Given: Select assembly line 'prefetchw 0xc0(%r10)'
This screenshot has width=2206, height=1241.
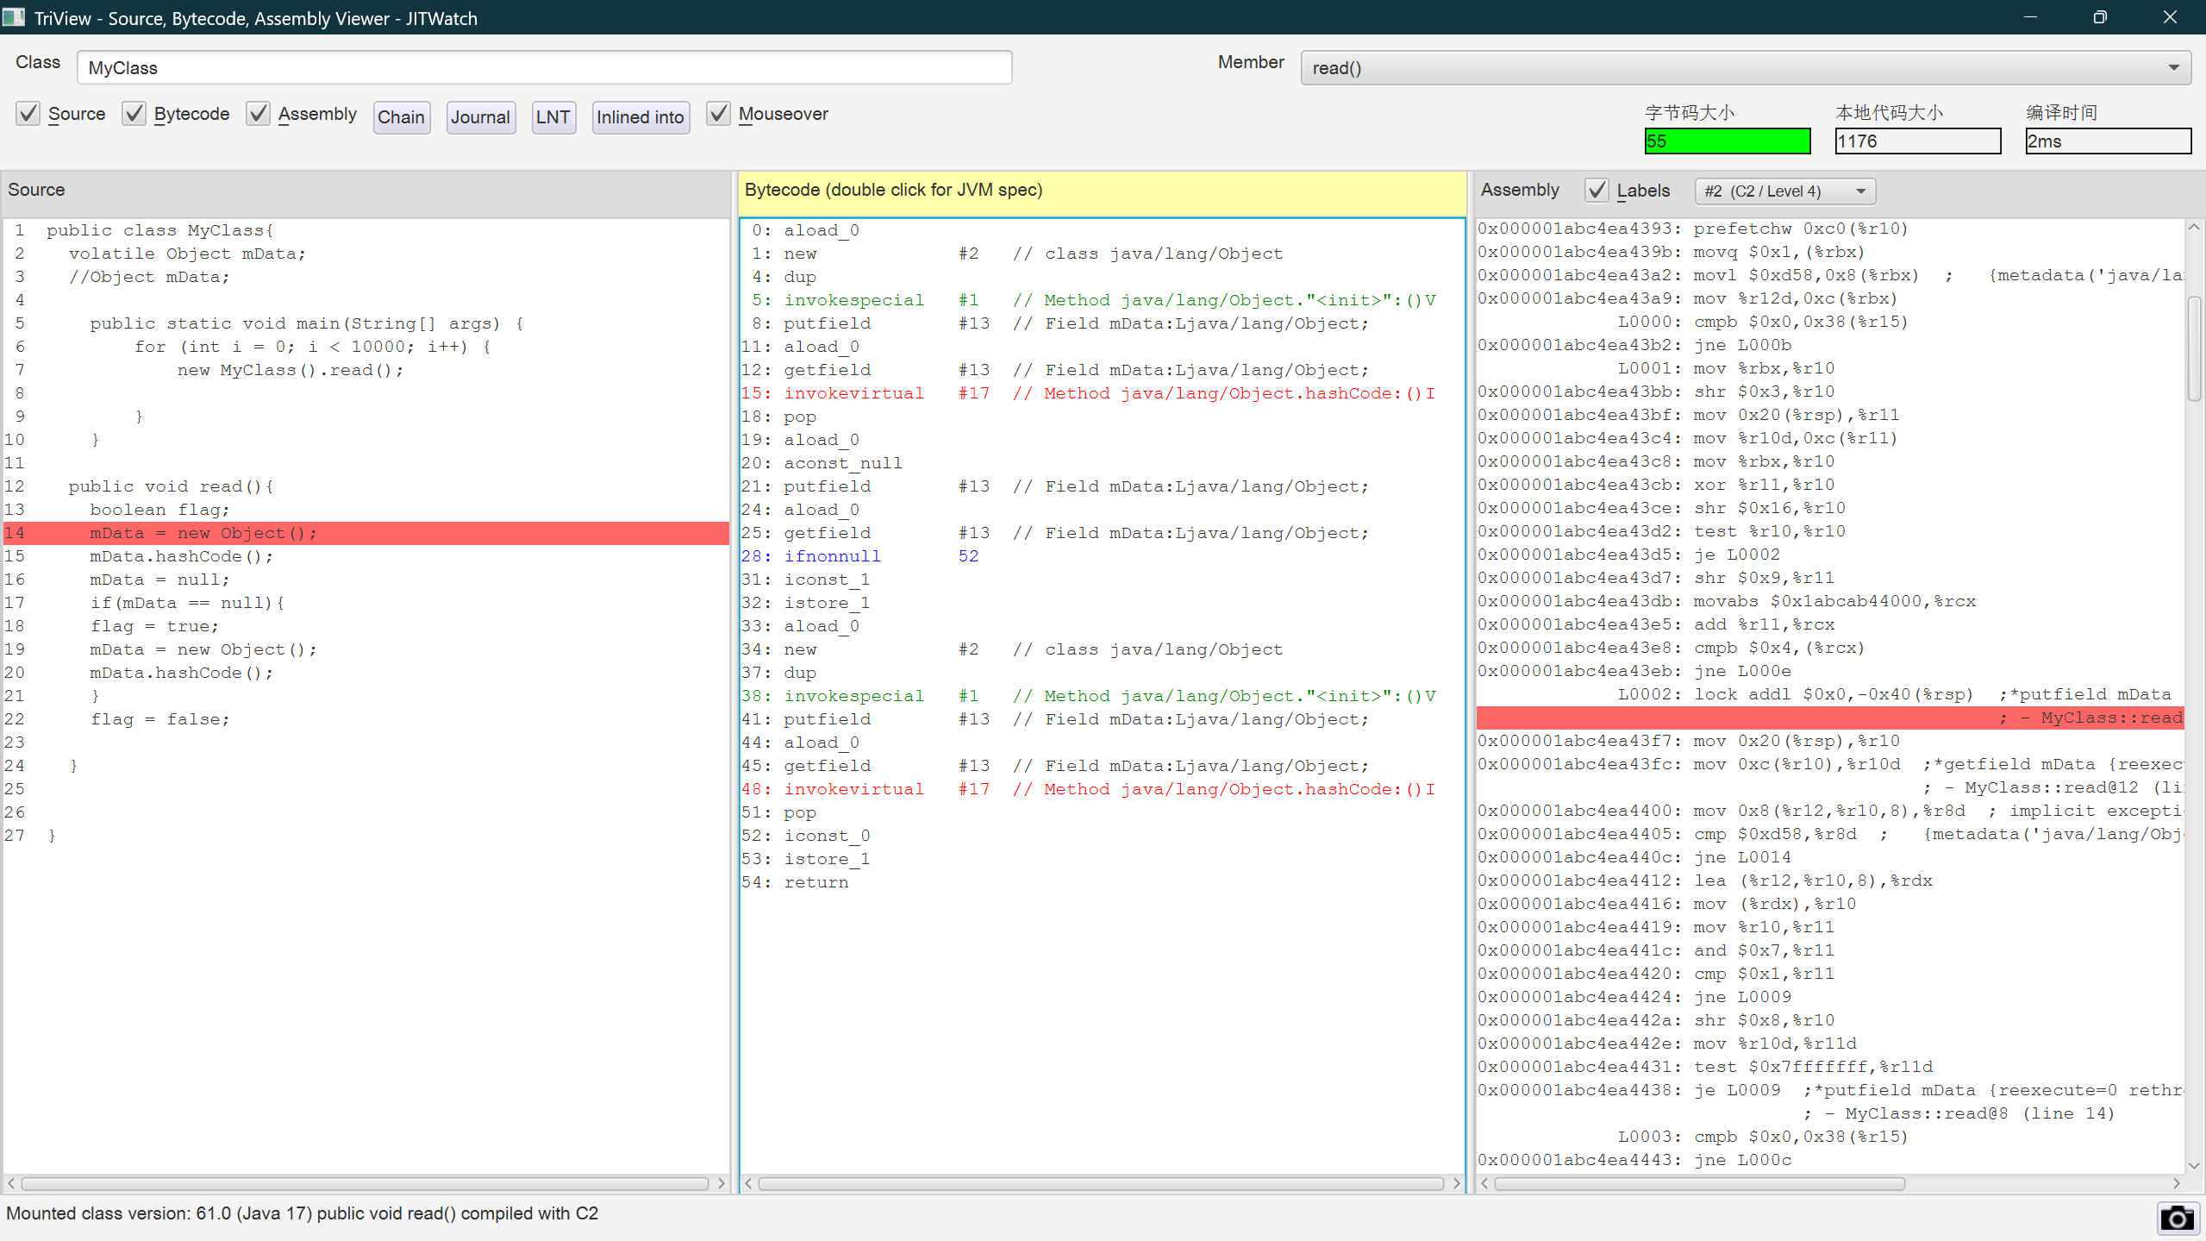Looking at the screenshot, I should point(1830,229).
